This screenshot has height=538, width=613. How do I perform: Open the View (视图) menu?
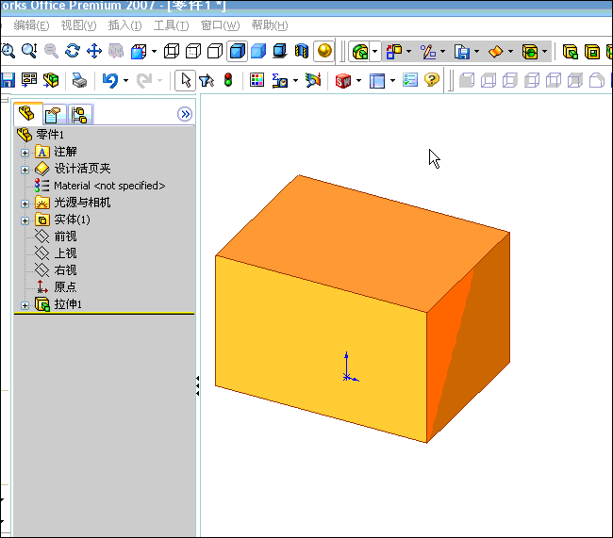78,25
